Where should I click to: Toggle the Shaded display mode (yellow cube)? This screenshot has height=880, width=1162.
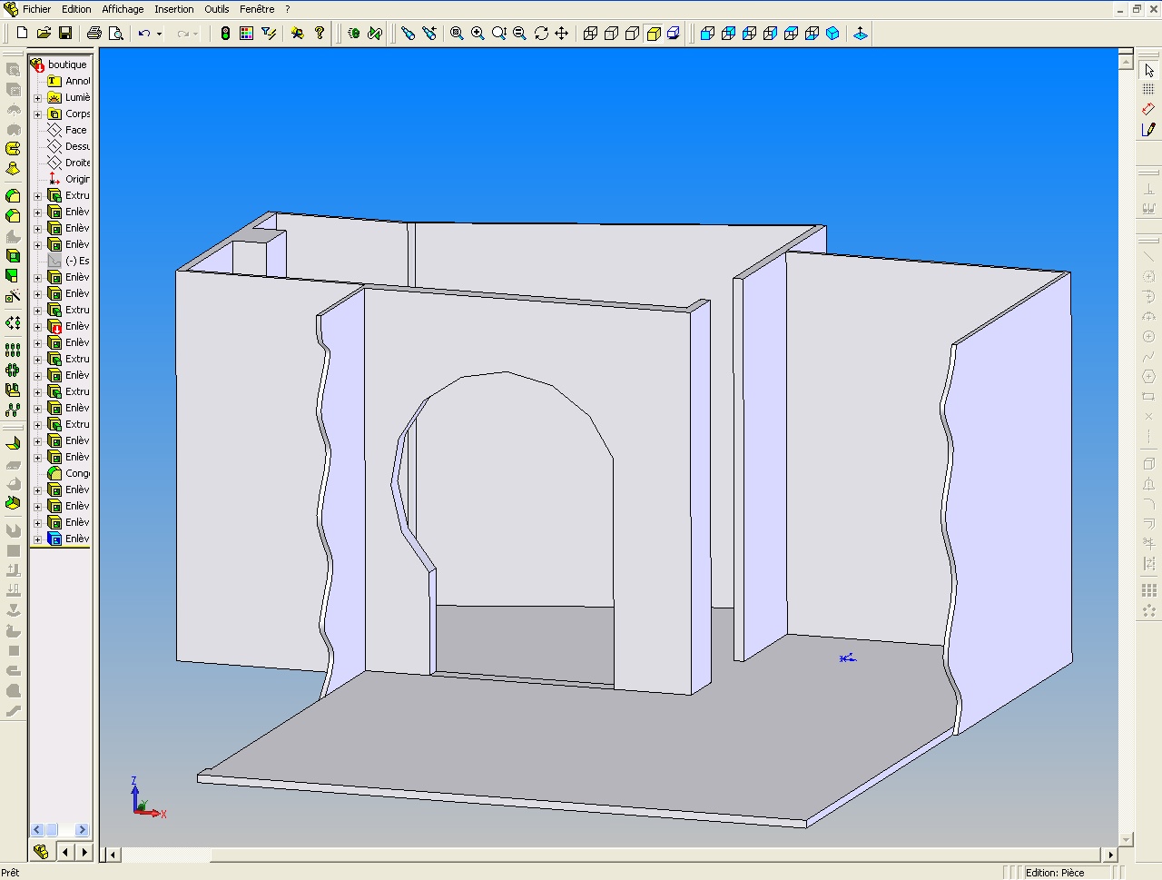[653, 33]
